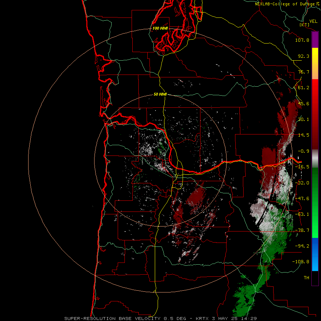This screenshot has width=321, height=321.
Task: Click the [KT] units label
Action: (x=304, y=25)
